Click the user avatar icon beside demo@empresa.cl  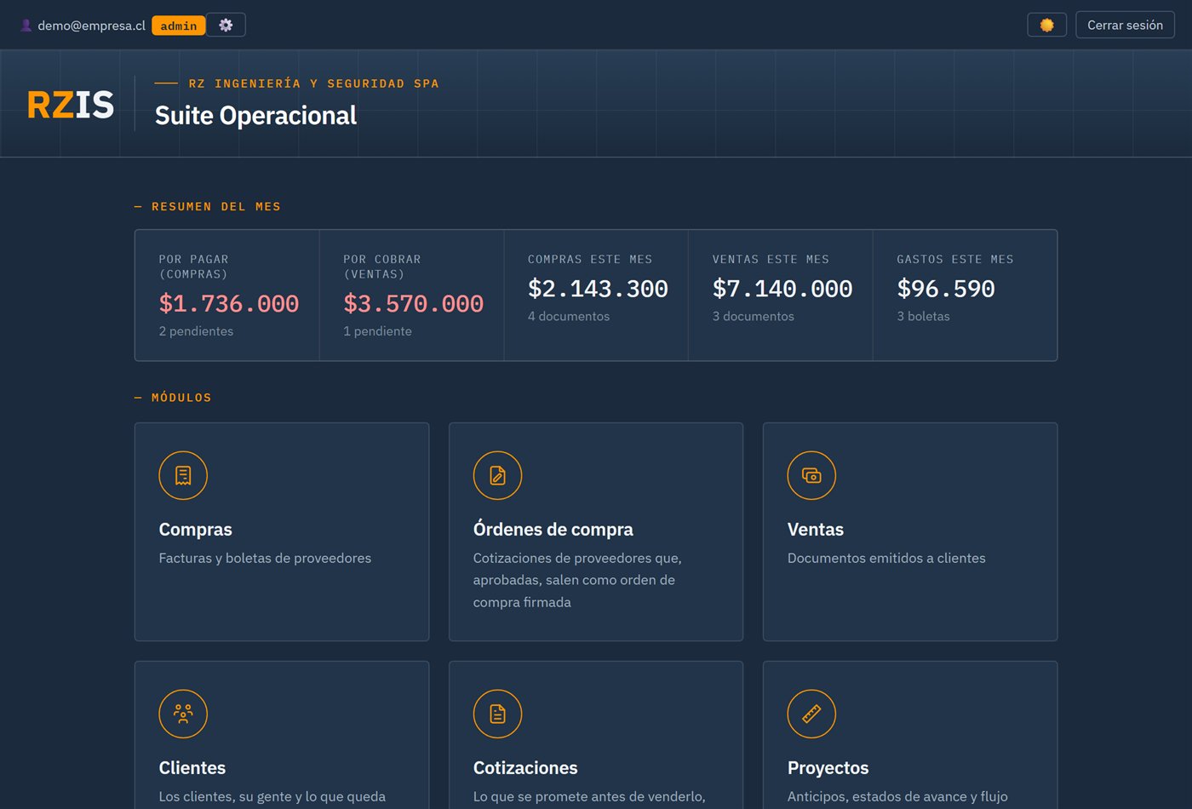[26, 26]
